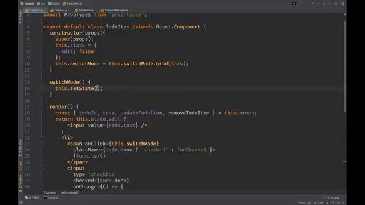
Task: Click 'edit: false' in the state object
Action: click(x=78, y=51)
